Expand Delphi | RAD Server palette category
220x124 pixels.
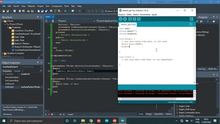coord(177,110)
